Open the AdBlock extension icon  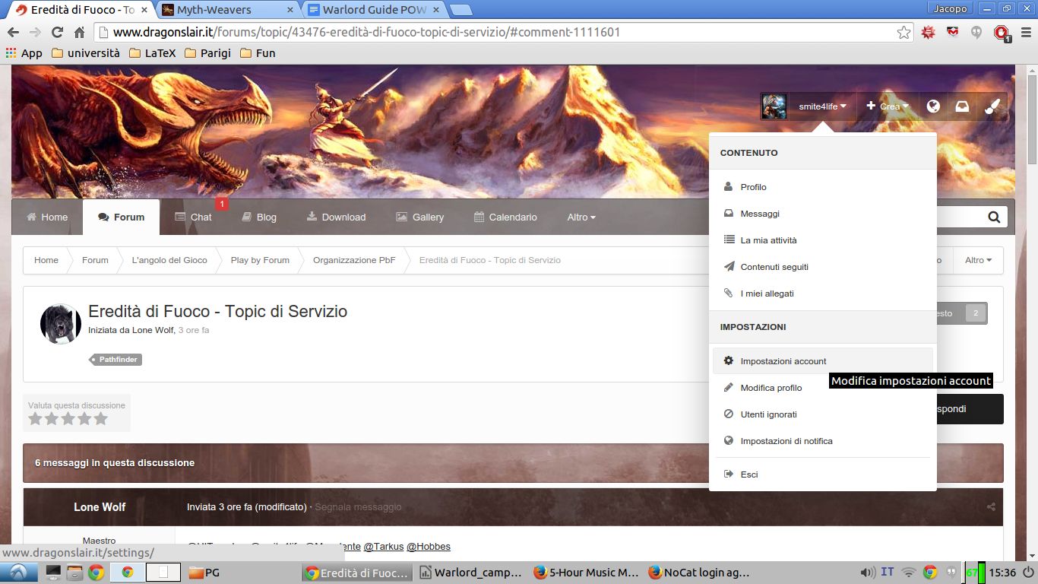point(1002,33)
